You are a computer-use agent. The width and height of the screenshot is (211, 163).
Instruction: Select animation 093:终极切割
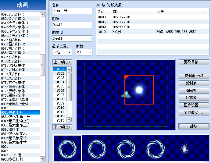20,159
